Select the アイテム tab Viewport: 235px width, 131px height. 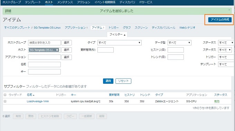tap(98, 28)
